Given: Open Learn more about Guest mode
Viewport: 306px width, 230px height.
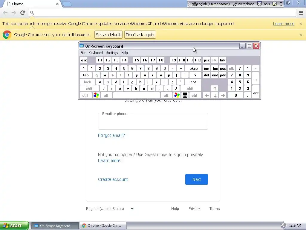Looking at the screenshot, I should (x=109, y=161).
